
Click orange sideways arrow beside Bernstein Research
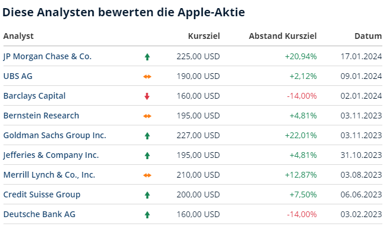tap(147, 116)
